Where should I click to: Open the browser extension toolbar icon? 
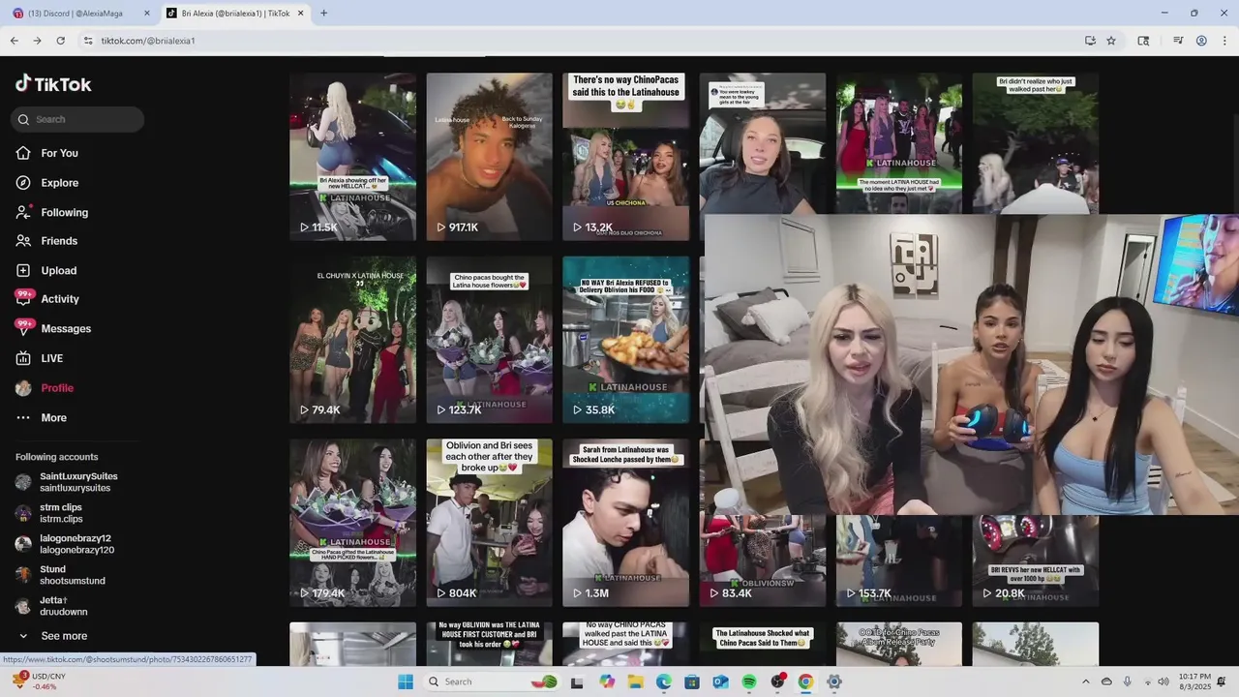tap(1143, 41)
